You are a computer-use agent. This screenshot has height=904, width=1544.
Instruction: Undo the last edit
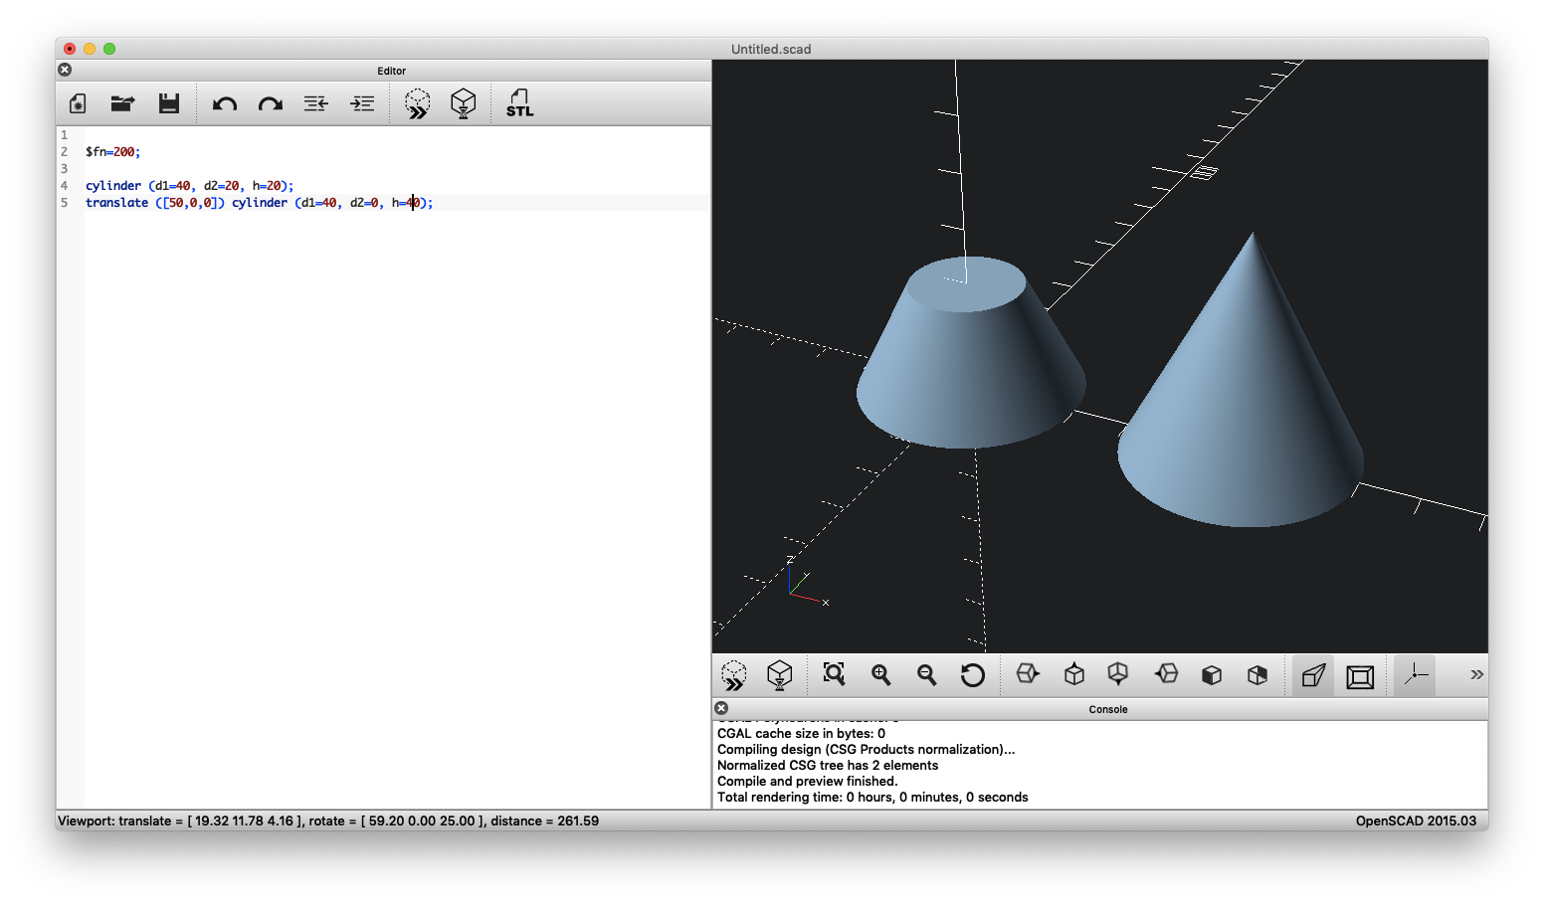pyautogui.click(x=224, y=102)
